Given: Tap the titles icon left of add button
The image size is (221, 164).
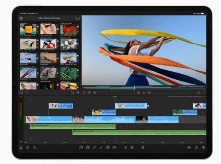Looking at the screenshot, I should click(x=114, y=147).
